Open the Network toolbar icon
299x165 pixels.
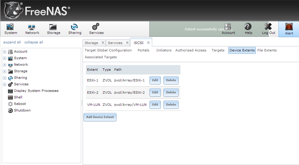(32, 29)
